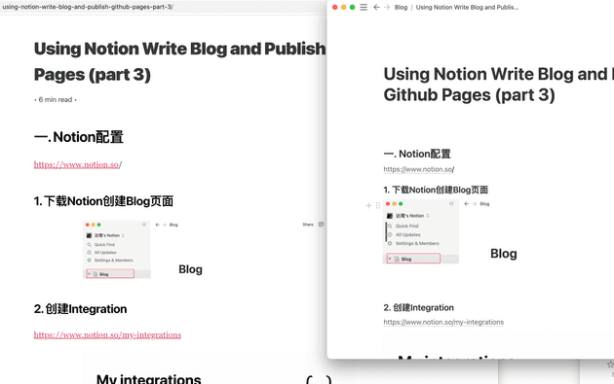Click the browser address bar URL text
This screenshot has height=384, width=614.
tap(88, 7)
